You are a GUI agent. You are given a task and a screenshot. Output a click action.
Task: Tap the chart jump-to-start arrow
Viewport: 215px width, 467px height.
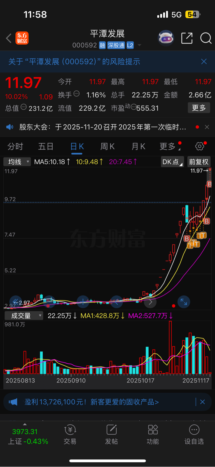click(16, 302)
